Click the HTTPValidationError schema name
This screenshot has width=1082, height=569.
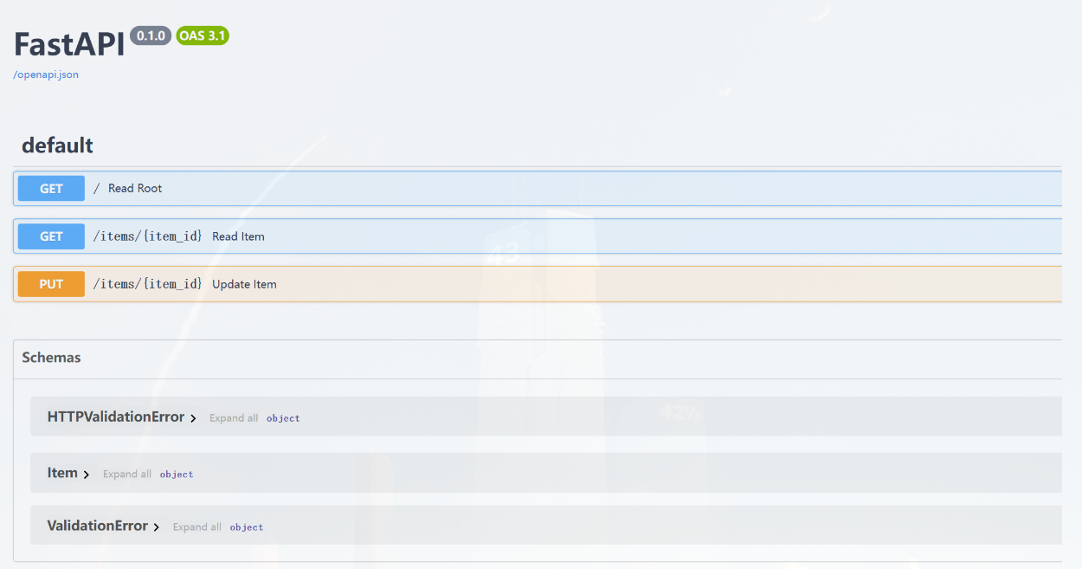tap(116, 417)
